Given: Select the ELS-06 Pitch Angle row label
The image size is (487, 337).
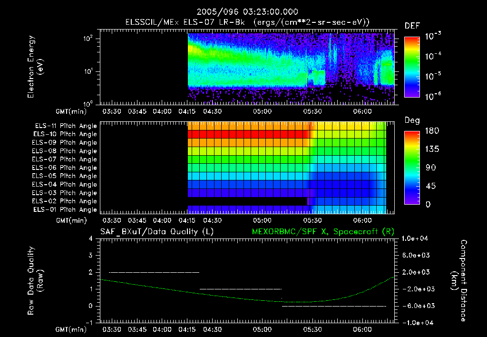Looking at the screenshot, I should coord(64,168).
